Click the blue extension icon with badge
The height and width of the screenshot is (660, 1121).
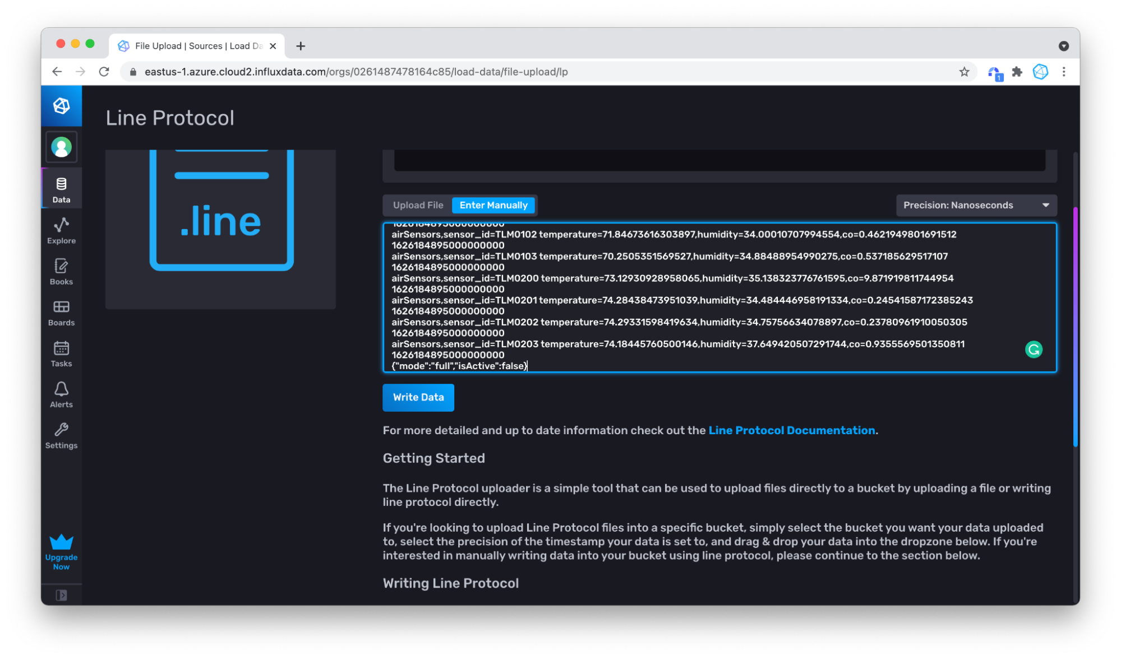click(994, 73)
